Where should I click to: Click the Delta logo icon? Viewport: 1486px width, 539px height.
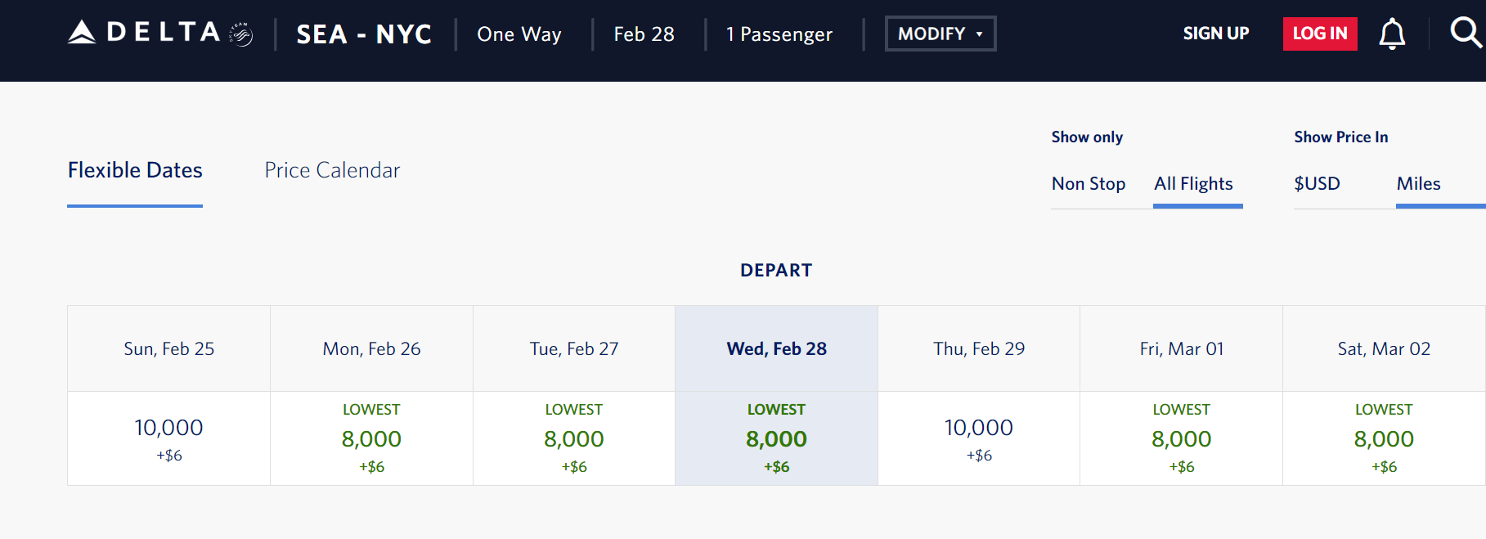click(82, 32)
